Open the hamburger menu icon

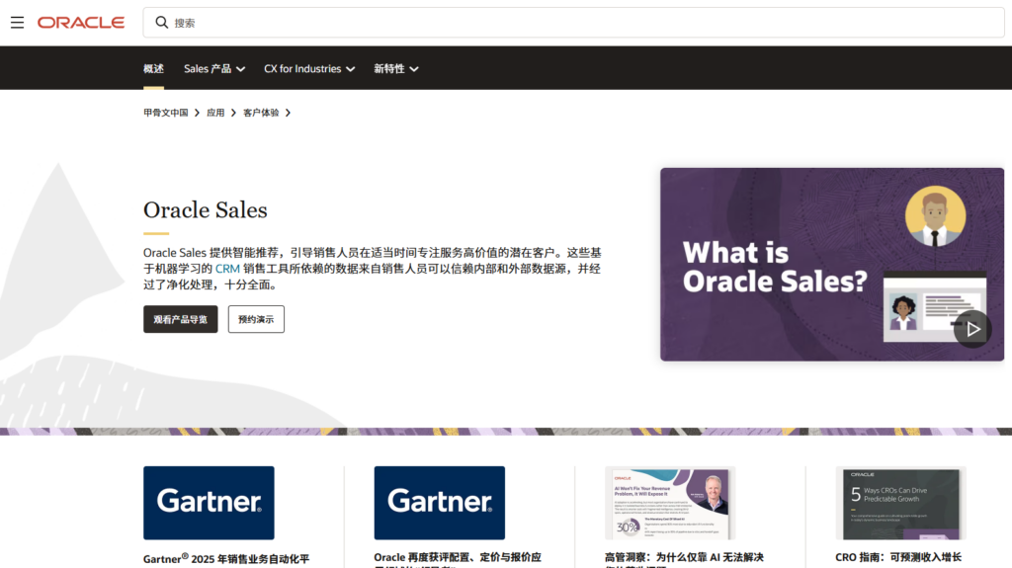pos(18,23)
